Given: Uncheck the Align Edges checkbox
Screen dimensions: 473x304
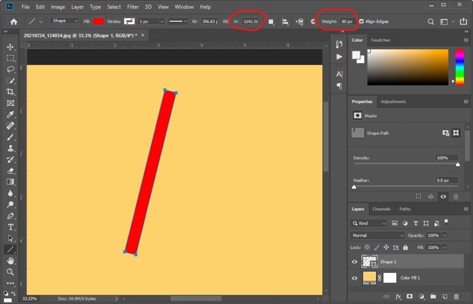Looking at the screenshot, I should click(361, 22).
